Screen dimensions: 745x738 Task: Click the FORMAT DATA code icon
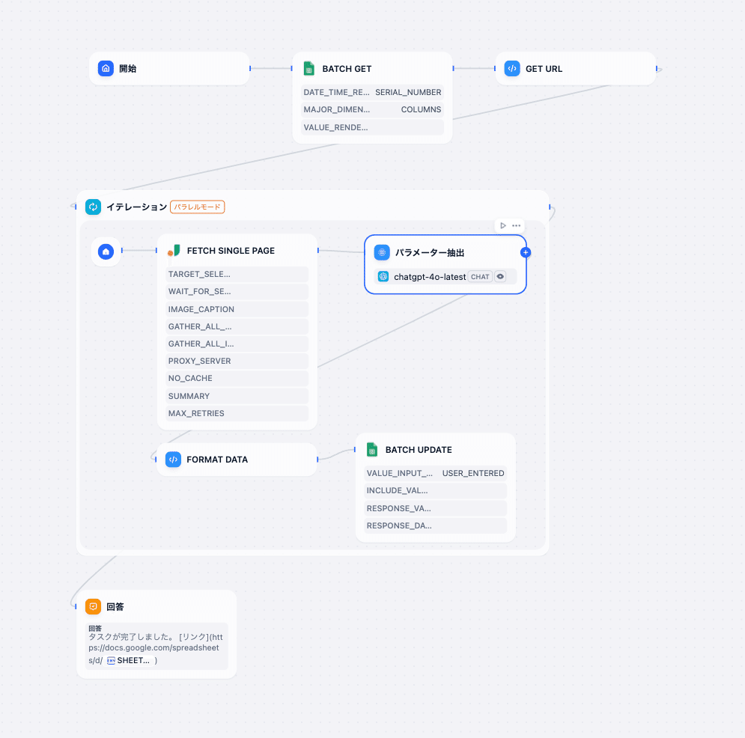[x=173, y=459]
